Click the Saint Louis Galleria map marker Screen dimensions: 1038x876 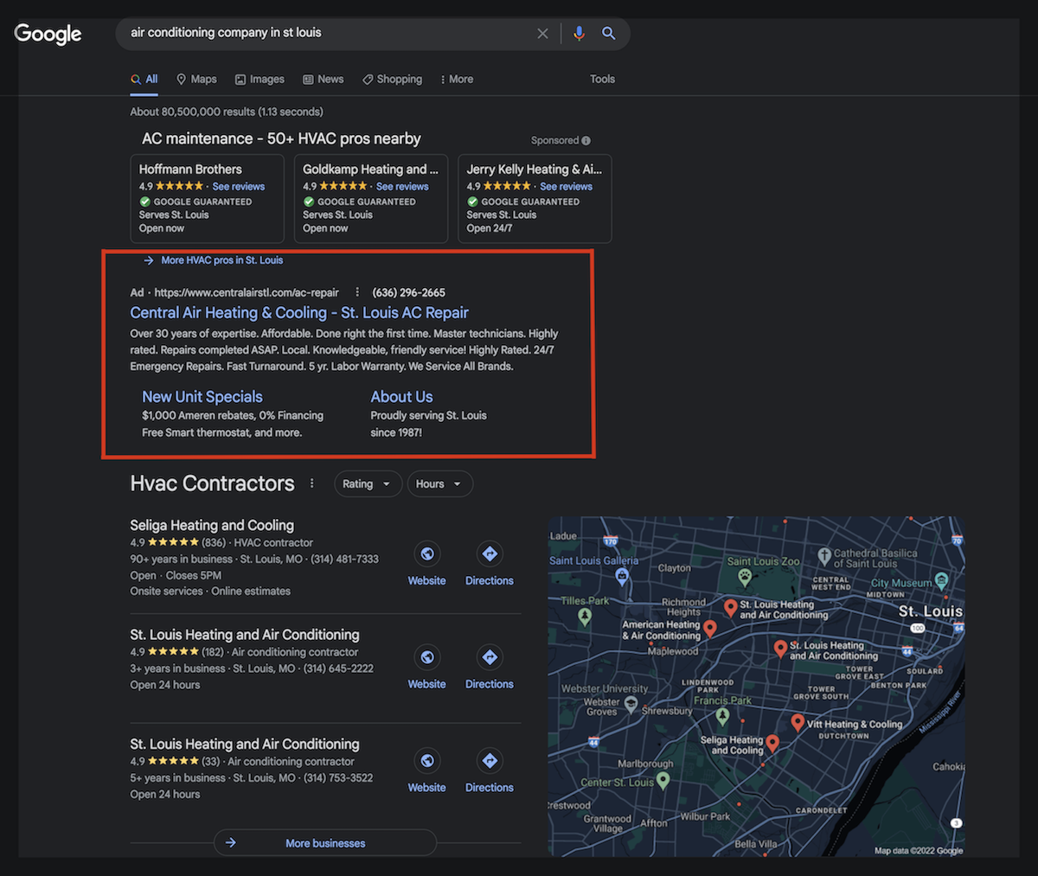coord(621,576)
